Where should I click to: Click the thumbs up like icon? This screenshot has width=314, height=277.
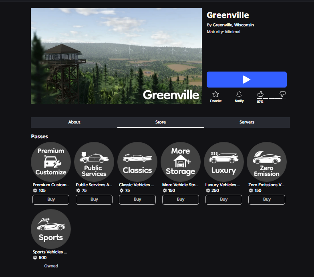tap(260, 94)
